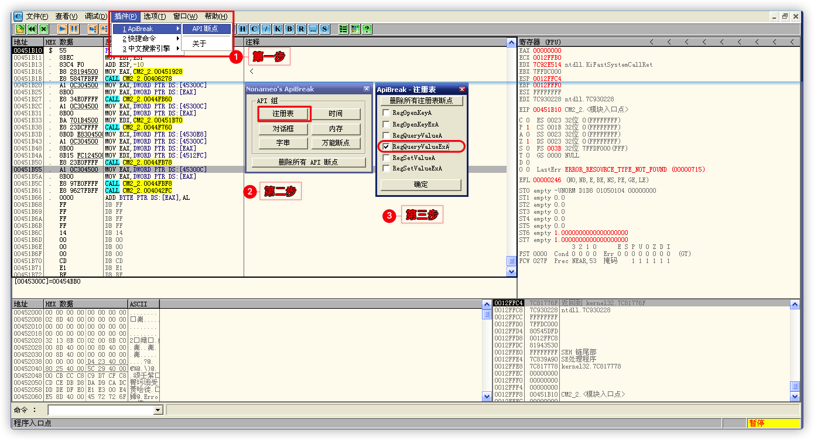
Task: Enable the RegOpenKeyA breakpoint checkbox
Action: coord(386,112)
